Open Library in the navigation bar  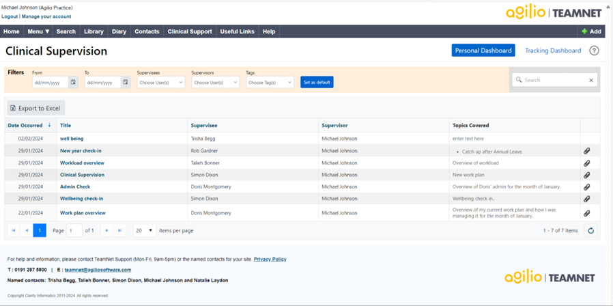94,31
